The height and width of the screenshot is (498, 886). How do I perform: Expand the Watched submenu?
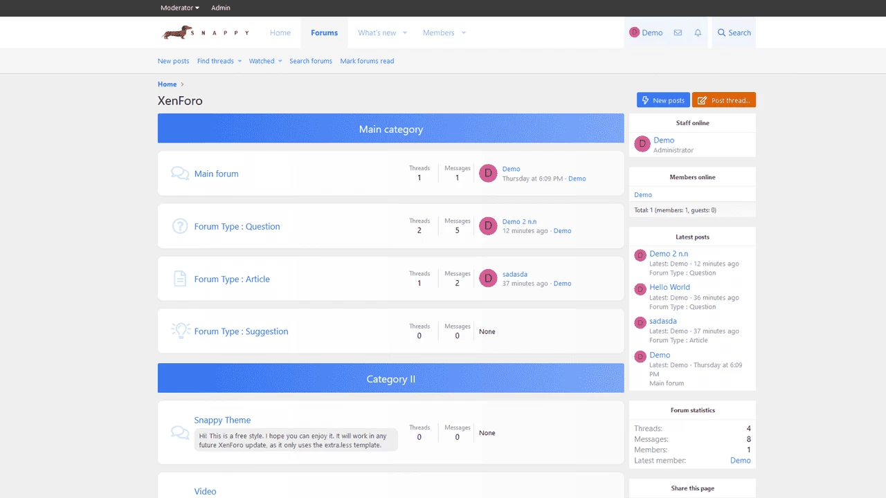tap(280, 61)
